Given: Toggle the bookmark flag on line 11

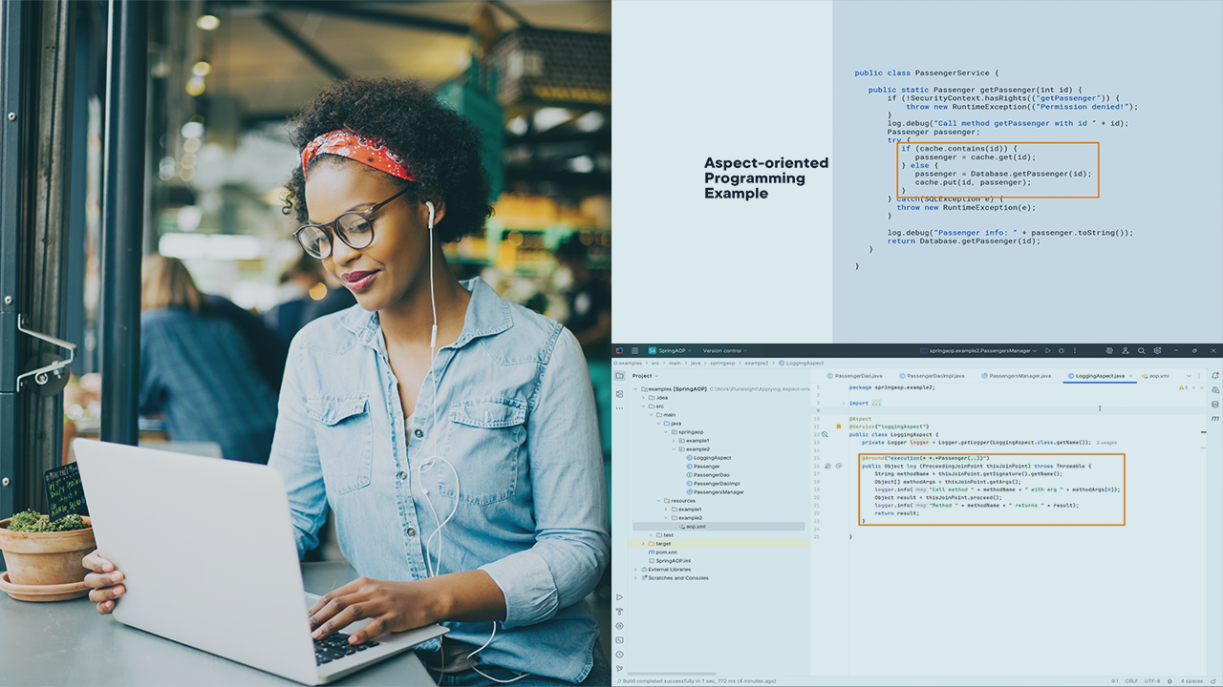Looking at the screenshot, I should coord(839,427).
